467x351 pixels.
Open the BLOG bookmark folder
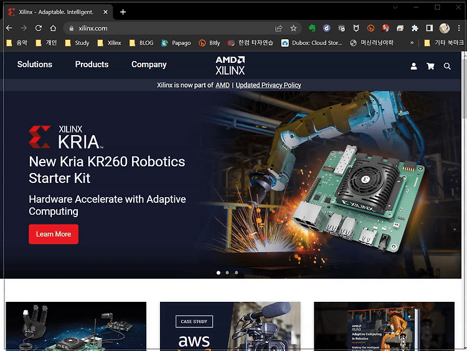point(142,43)
